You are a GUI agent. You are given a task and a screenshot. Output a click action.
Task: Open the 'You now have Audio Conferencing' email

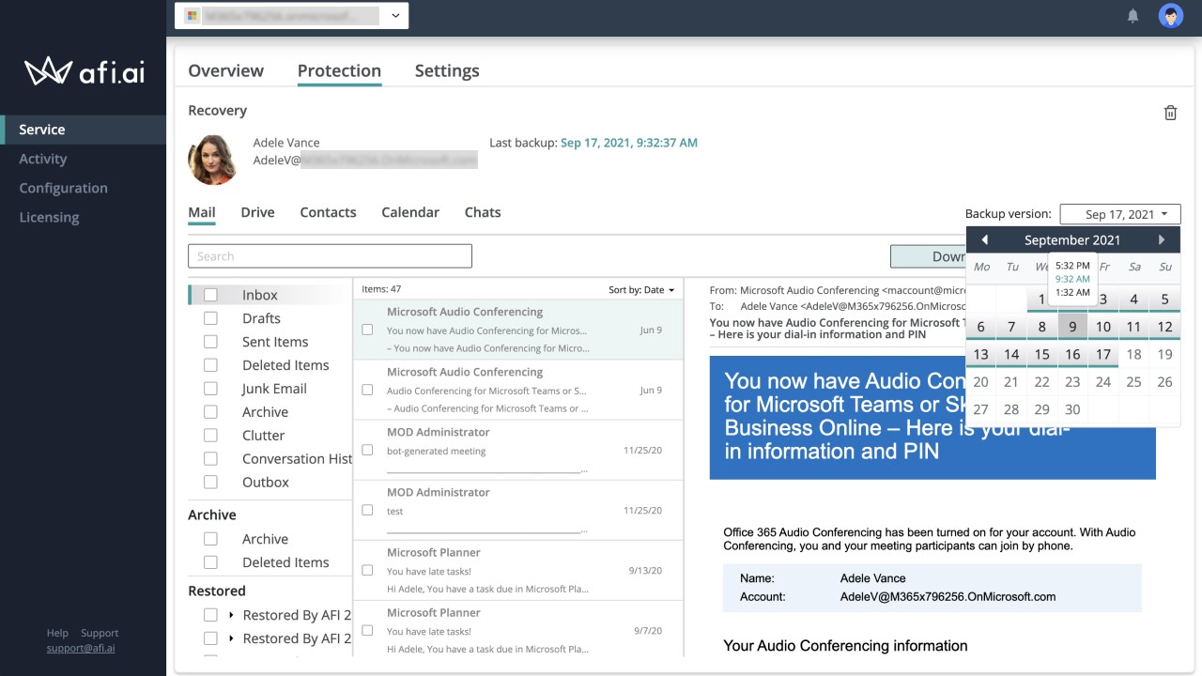coord(518,330)
